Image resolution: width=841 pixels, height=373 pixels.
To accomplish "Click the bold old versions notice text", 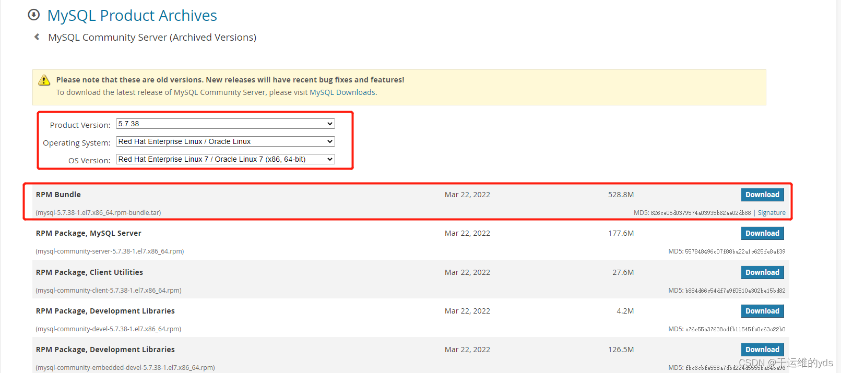I will pyautogui.click(x=230, y=80).
